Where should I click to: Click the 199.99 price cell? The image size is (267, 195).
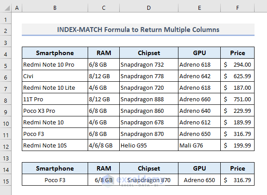coord(238,146)
